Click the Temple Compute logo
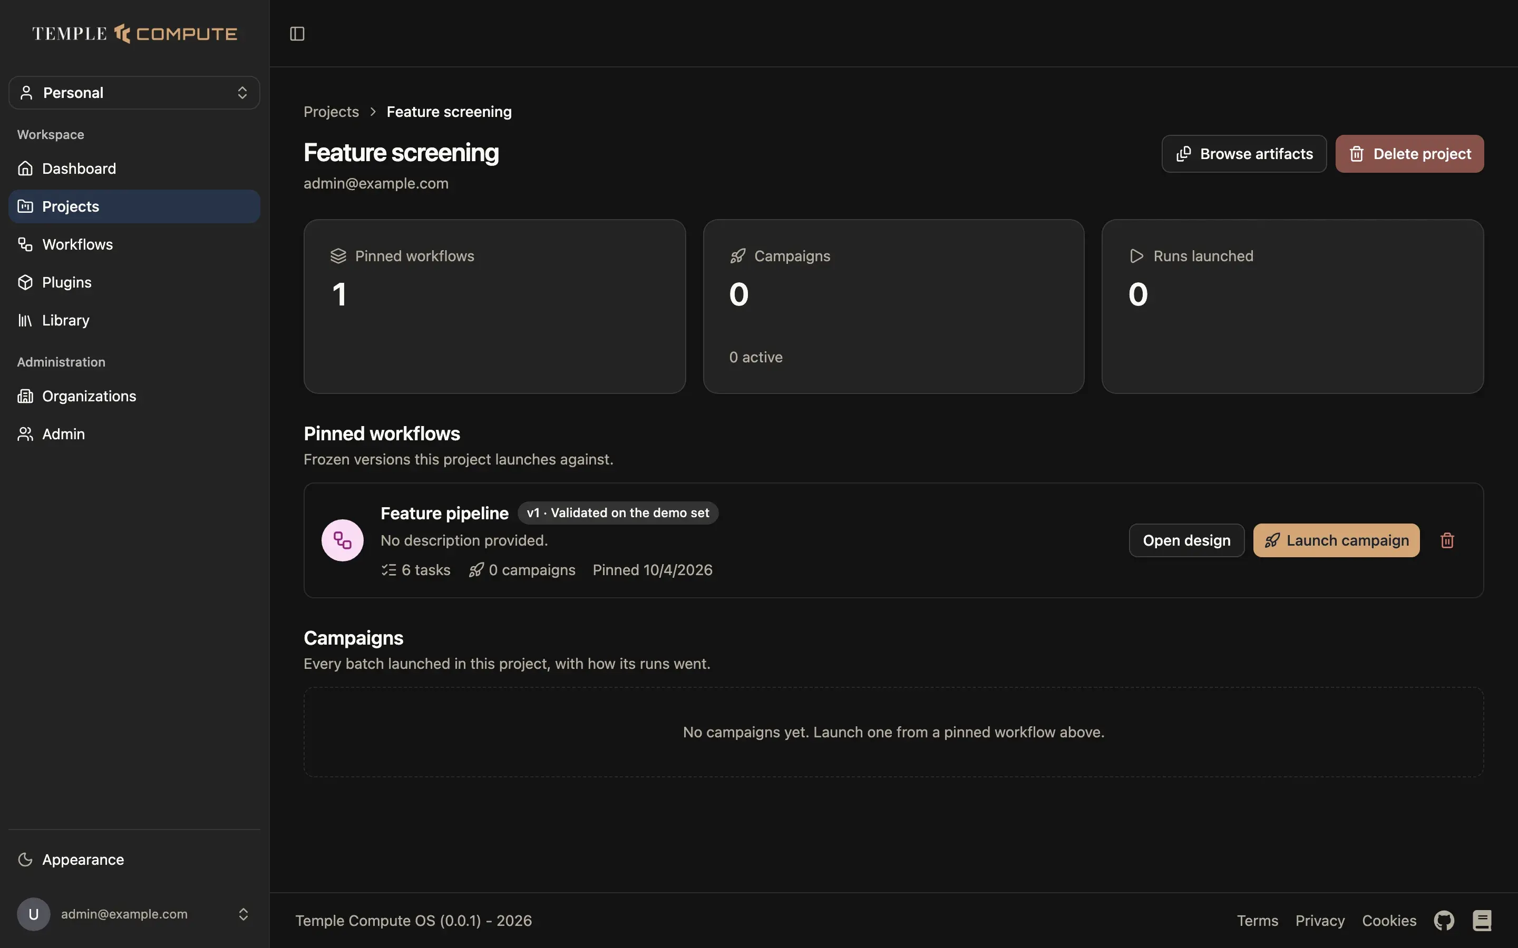The image size is (1518, 948). 134,33
